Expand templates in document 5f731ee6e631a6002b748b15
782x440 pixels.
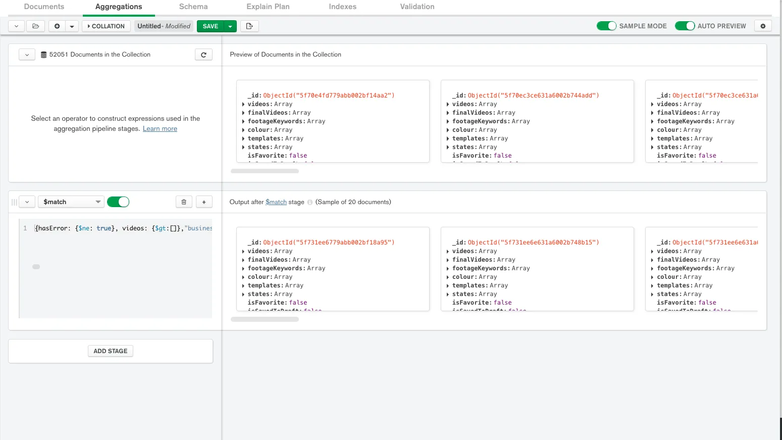(448, 285)
